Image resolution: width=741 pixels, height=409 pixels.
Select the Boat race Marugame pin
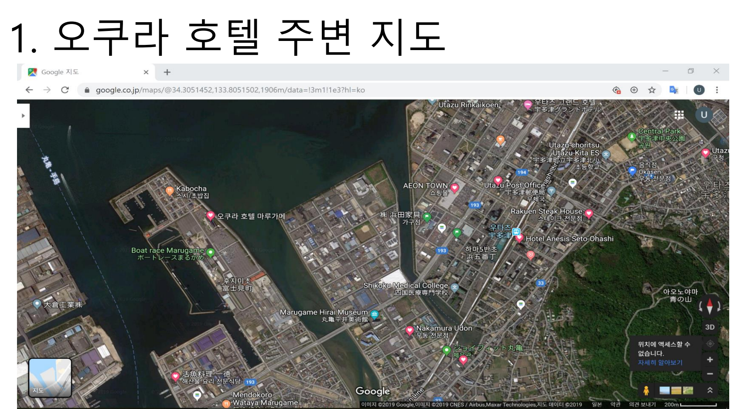[210, 253]
